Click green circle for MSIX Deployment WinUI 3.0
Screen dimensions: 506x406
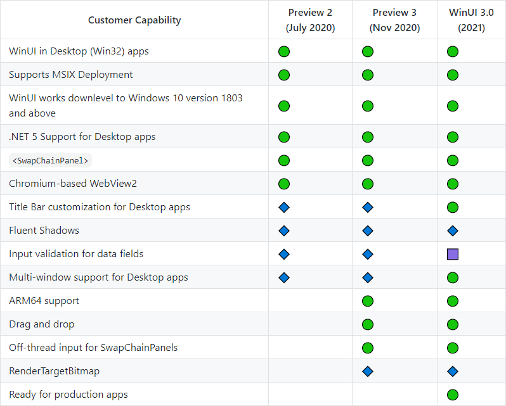coord(453,75)
